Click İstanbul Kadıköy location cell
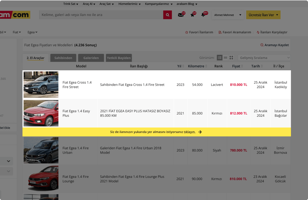This screenshot has height=200, width=308. [280, 85]
